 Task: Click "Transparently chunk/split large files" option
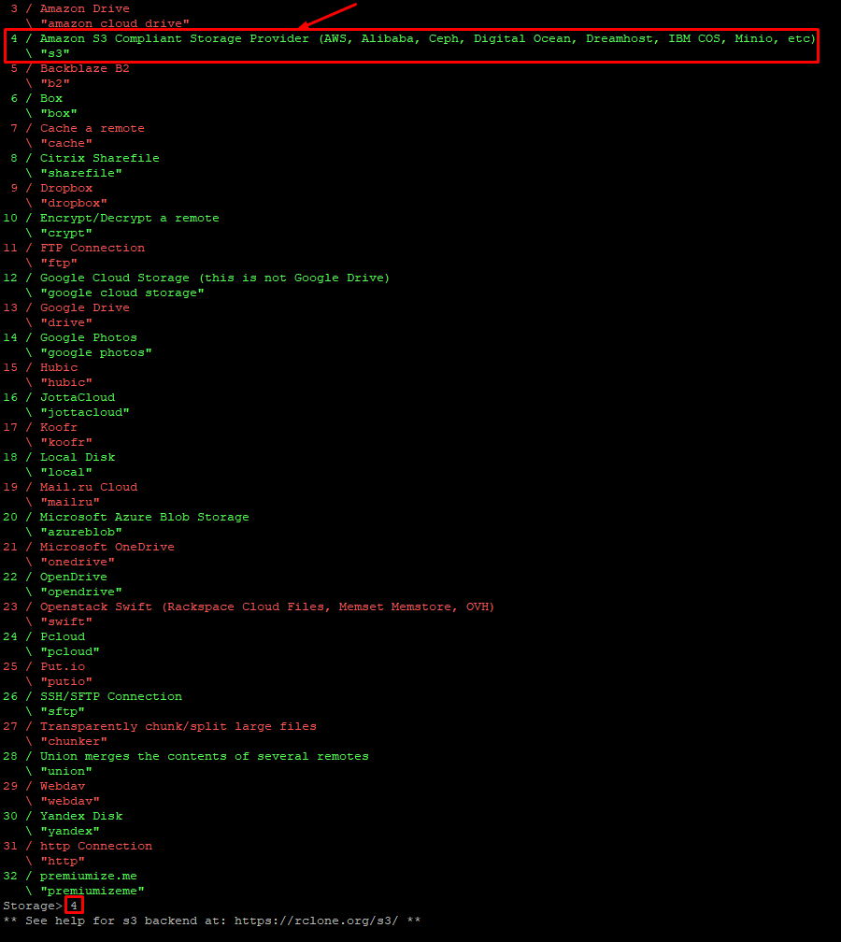pos(178,726)
